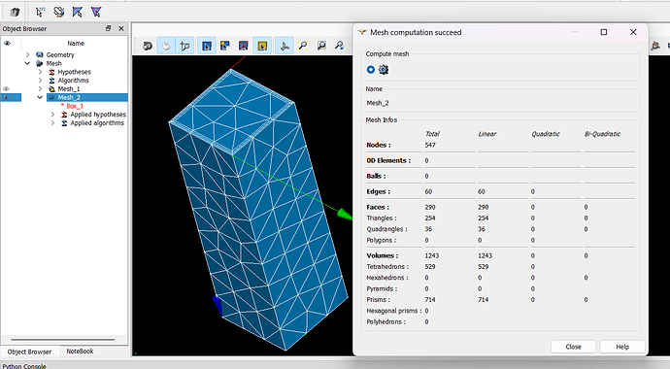The width and height of the screenshot is (670, 369).
Task: Expand the Applied hypotheses arrow
Action: click(52, 115)
